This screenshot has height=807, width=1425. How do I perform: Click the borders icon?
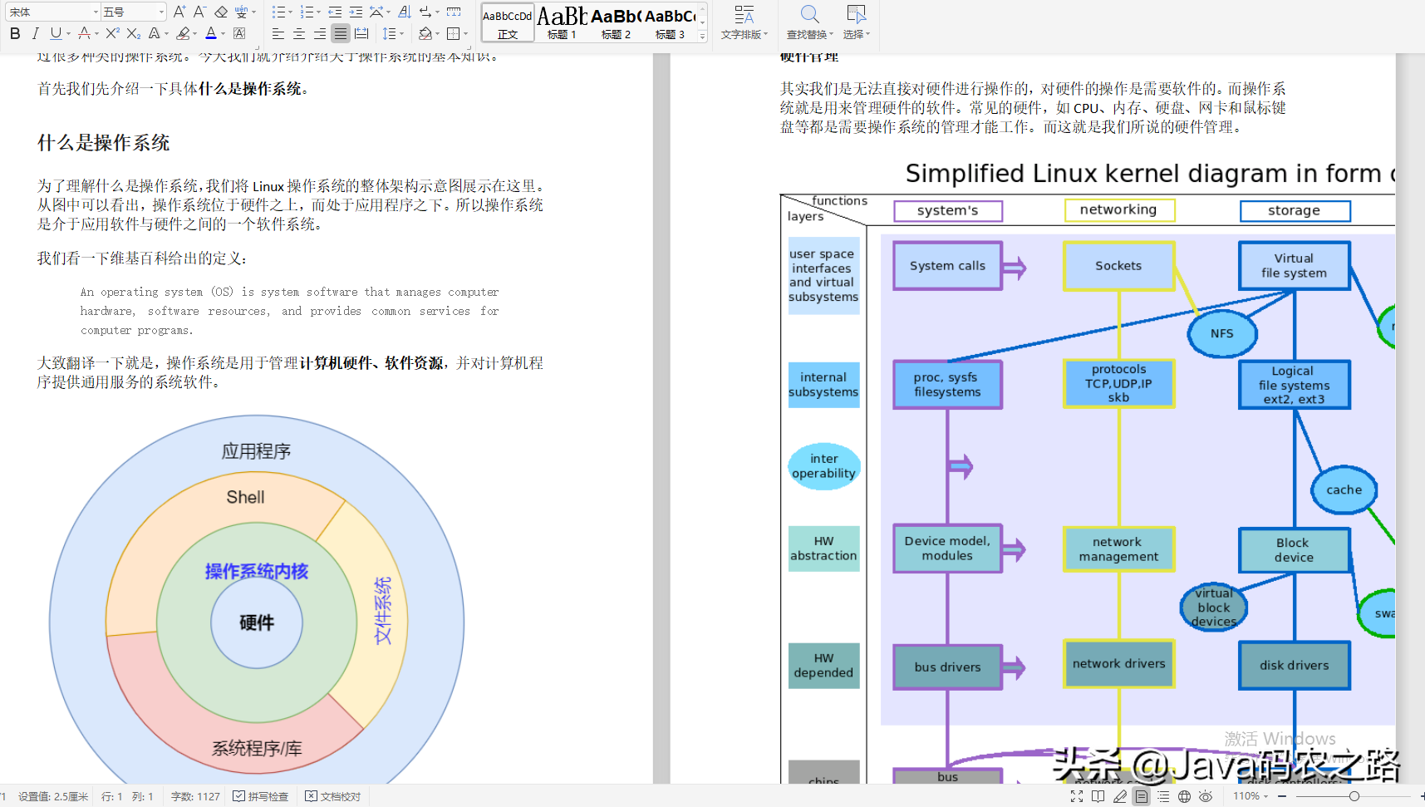pyautogui.click(x=453, y=34)
